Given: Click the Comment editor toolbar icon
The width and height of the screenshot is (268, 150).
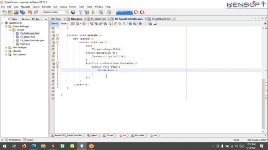Looking at the screenshot, I should [150, 24].
